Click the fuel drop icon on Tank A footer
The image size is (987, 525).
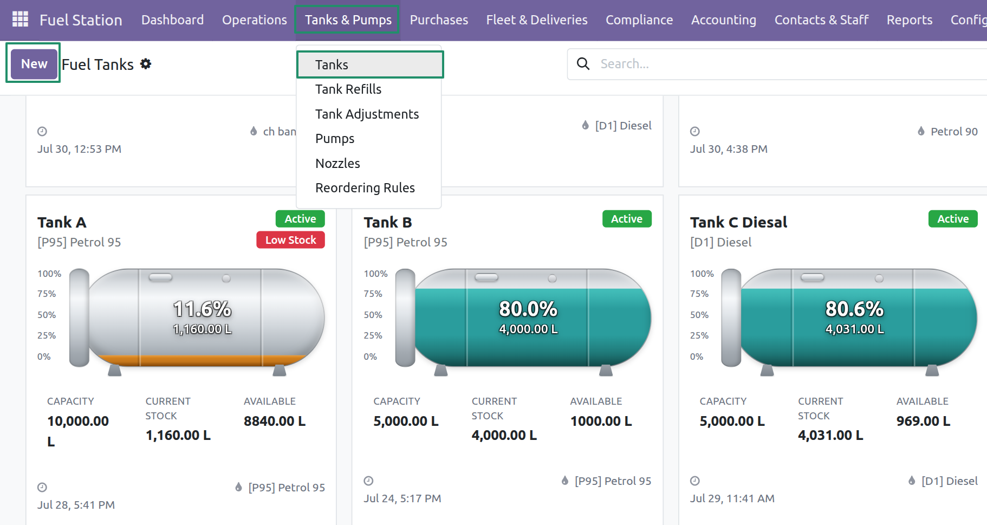tap(238, 487)
